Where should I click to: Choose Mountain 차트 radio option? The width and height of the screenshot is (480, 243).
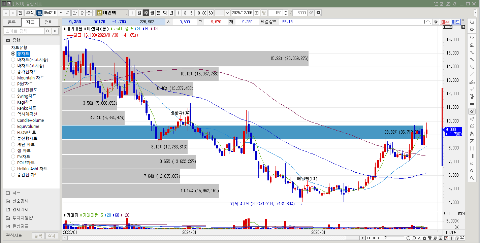click(13, 78)
